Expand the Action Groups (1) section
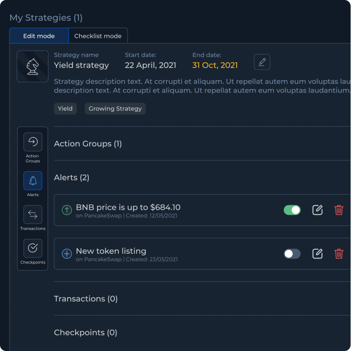 (88, 144)
